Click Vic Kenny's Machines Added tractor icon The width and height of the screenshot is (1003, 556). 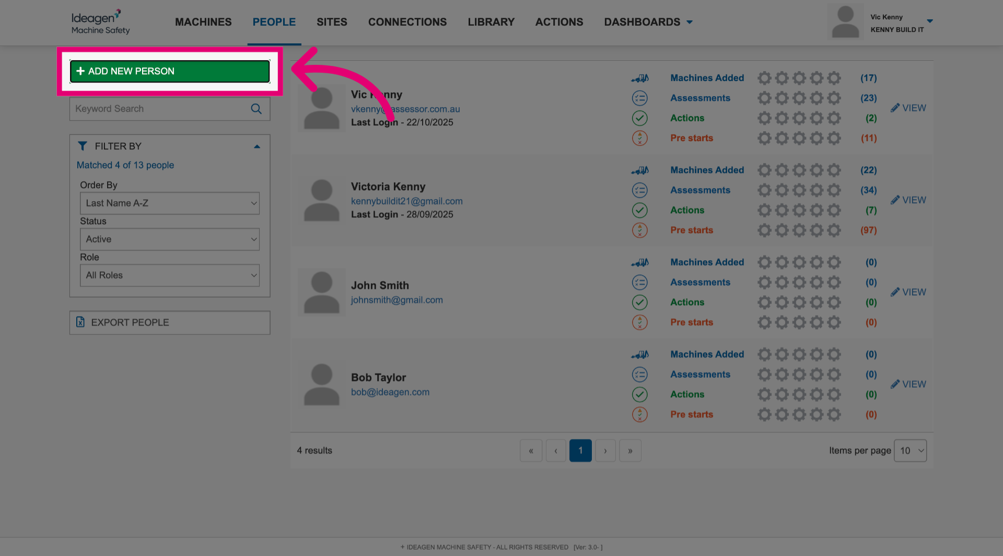pyautogui.click(x=640, y=78)
